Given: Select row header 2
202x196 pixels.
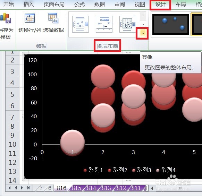Looking at the screenshot, I should coord(12,60).
